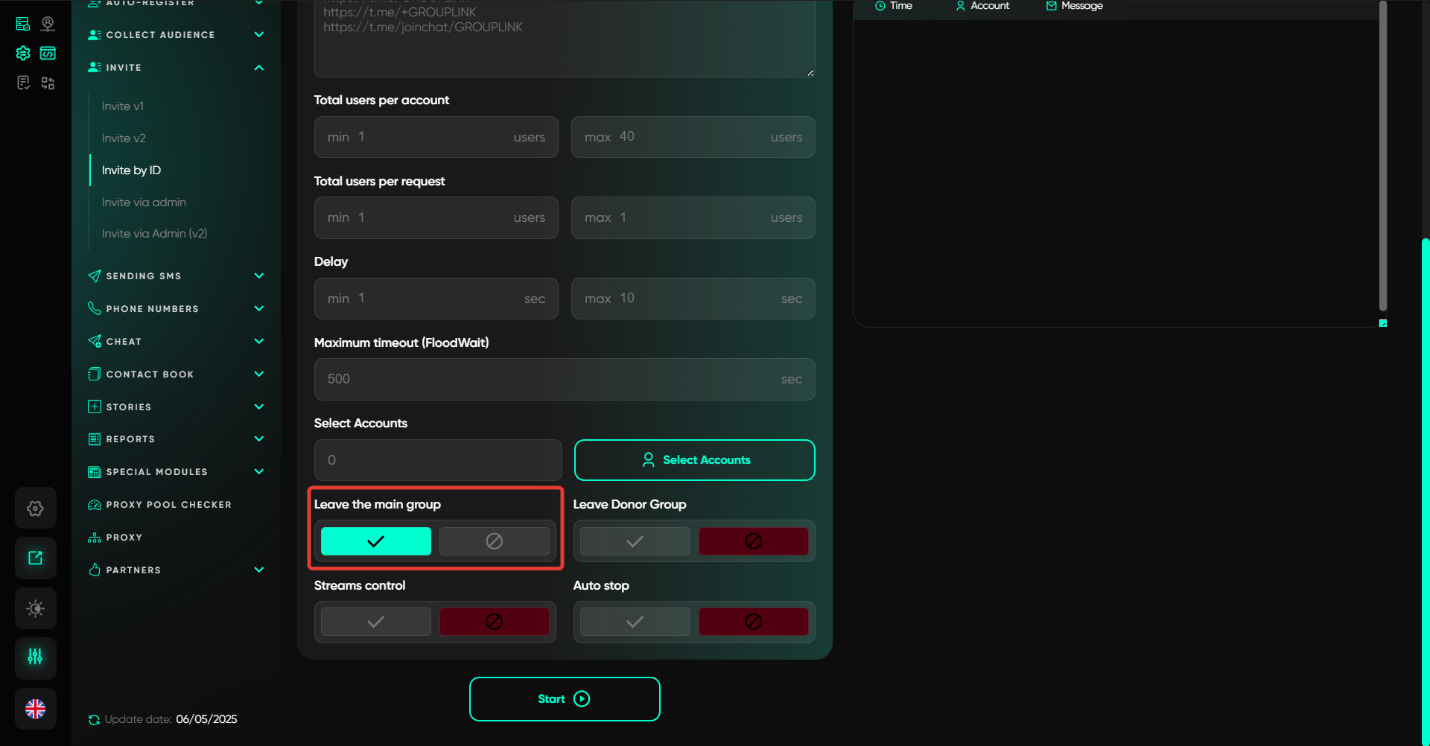1430x746 pixels.
Task: Click the Maximum timeout FloodWait input field
Action: (x=551, y=379)
